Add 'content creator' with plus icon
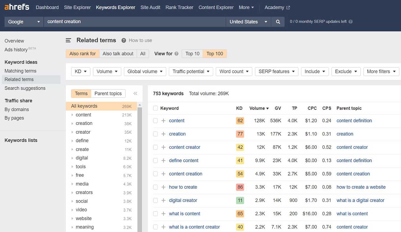 coord(163,147)
